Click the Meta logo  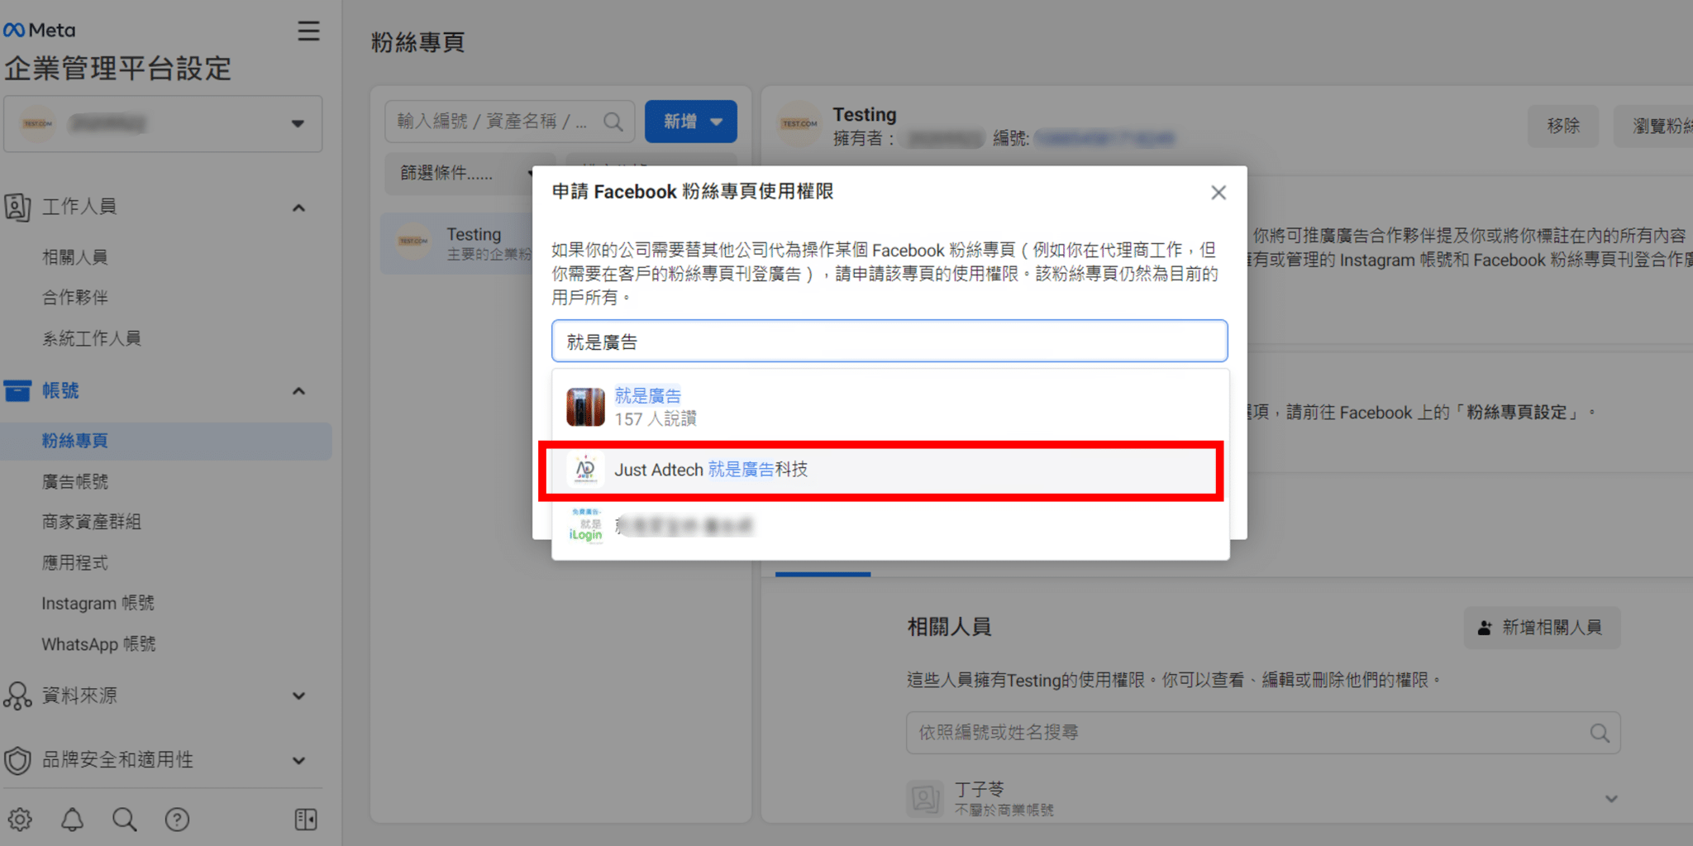click(x=39, y=31)
